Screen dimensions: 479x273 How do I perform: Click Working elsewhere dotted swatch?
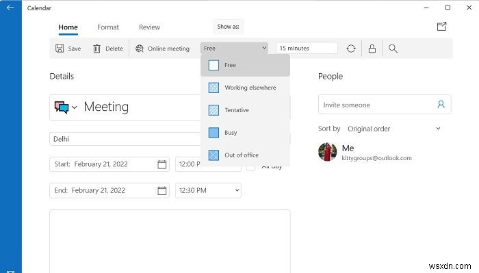[x=213, y=88]
